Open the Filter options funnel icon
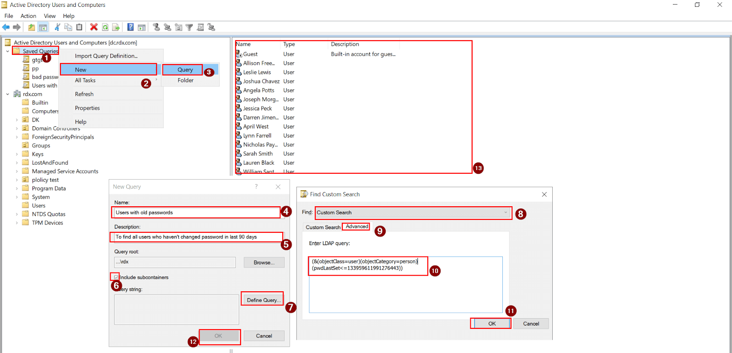Image resolution: width=732 pixels, height=353 pixels. point(189,27)
